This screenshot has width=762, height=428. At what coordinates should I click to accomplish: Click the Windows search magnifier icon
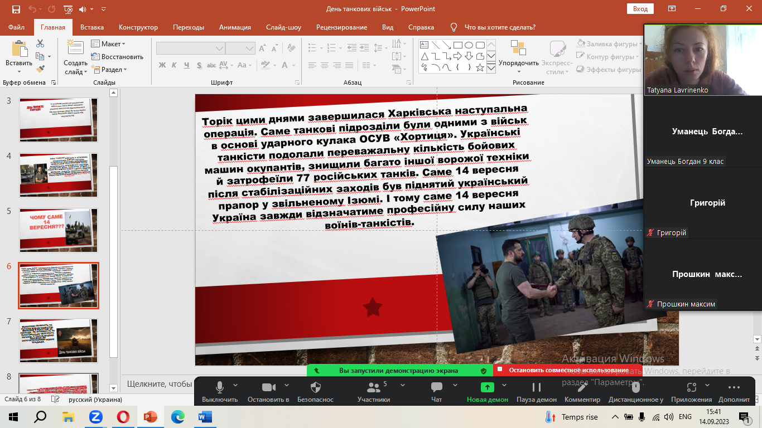coord(41,416)
